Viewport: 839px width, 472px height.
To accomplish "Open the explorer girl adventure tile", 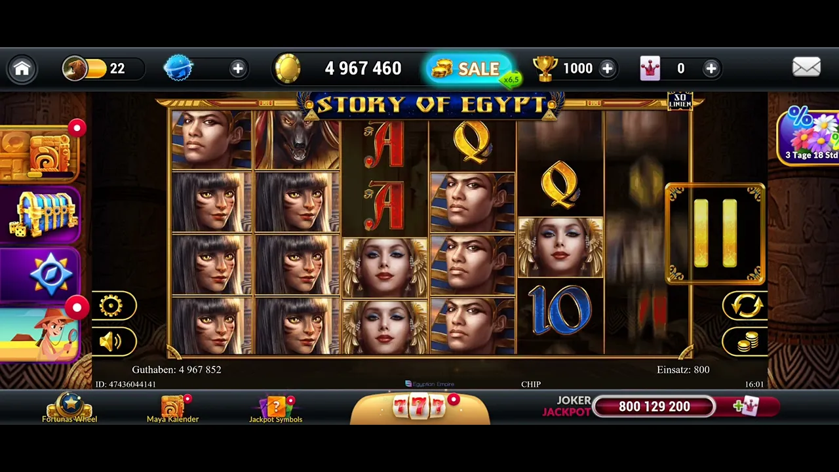I will [x=40, y=334].
